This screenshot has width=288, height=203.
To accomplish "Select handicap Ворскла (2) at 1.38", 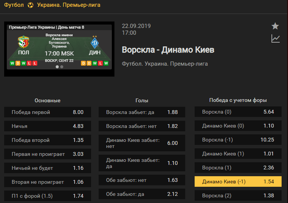I will [x=238, y=195].
